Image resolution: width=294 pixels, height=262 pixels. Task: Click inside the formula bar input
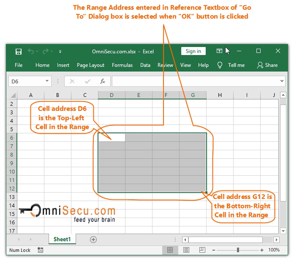pyautogui.click(x=195, y=81)
